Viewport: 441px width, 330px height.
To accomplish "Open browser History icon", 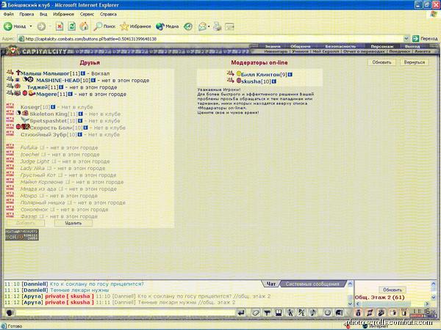I will (x=188, y=26).
